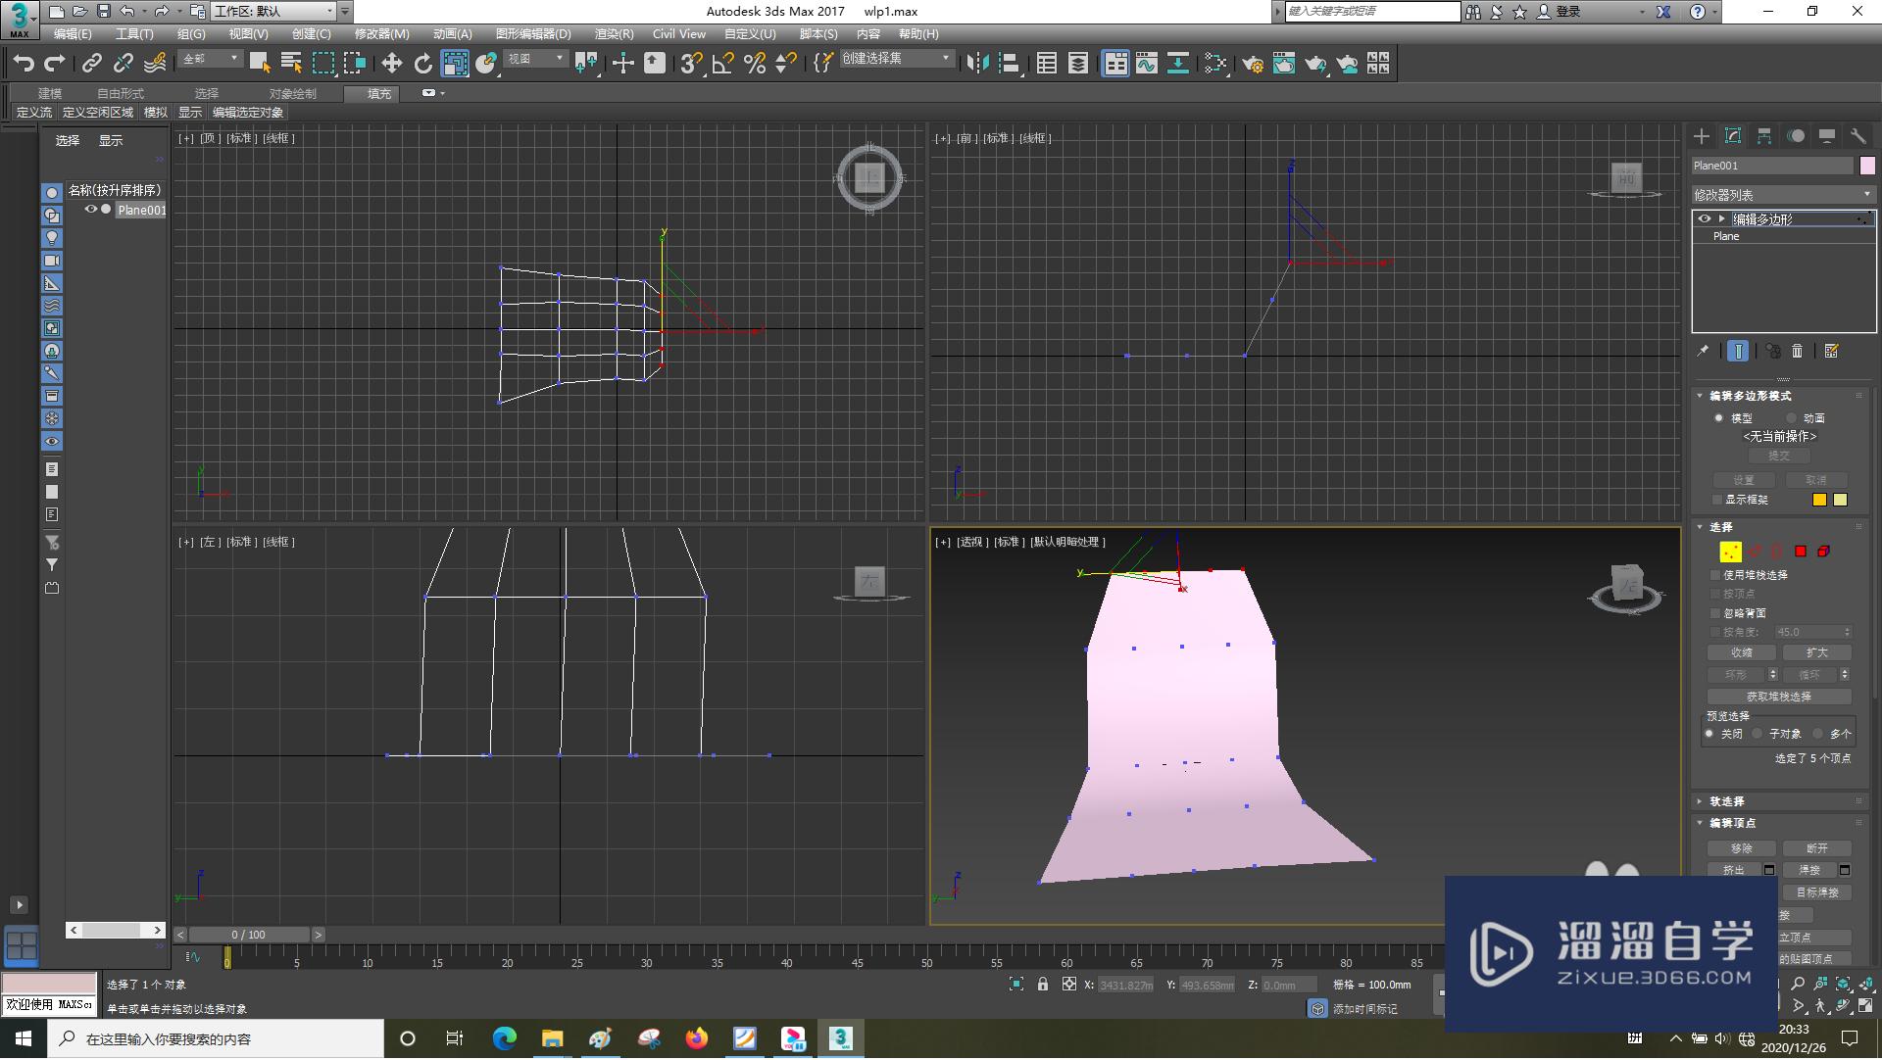
Task: Click the 移除 button
Action: click(1742, 848)
